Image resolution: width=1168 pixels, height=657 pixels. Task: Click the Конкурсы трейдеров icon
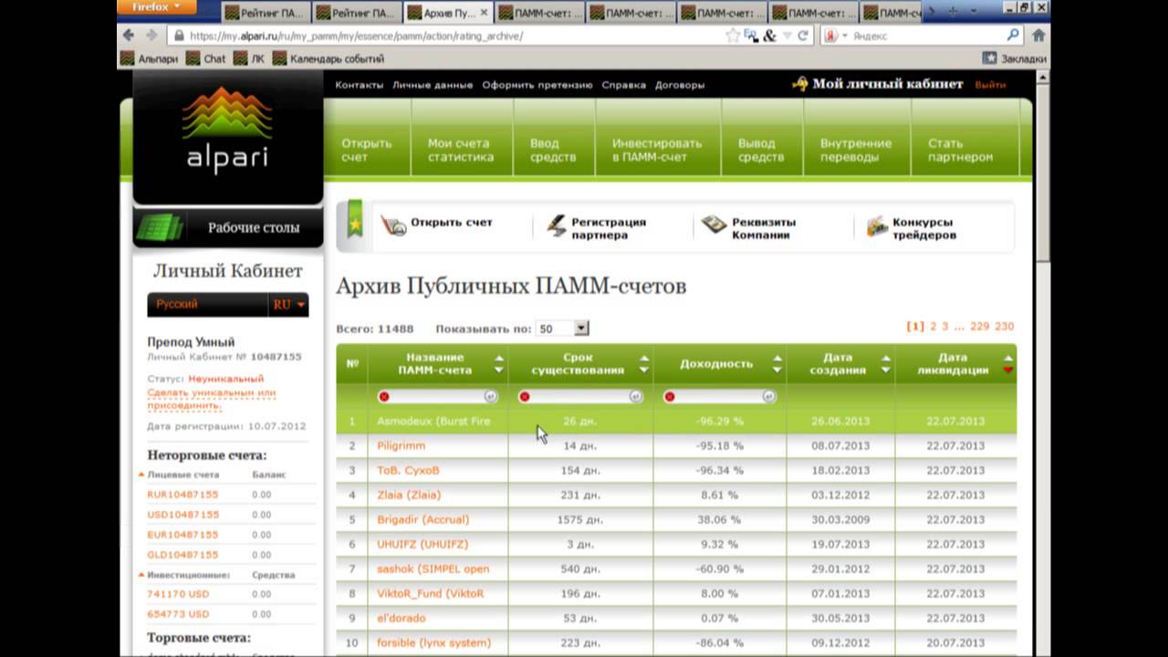tap(877, 226)
